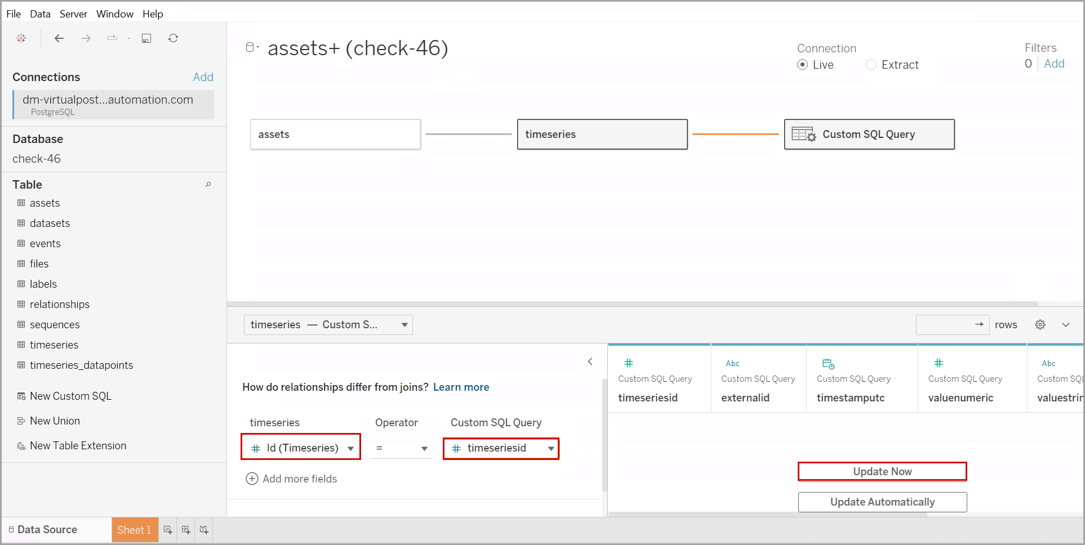Click the Learn more link

pos(461,387)
